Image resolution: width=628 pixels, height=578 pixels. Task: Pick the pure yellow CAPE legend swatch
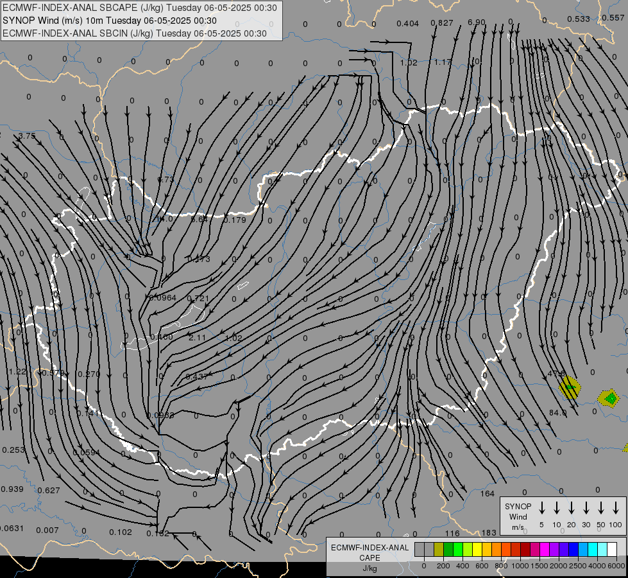tap(477, 550)
